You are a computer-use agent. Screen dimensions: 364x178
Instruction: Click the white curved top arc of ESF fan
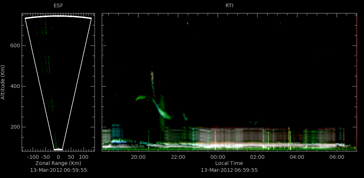[x=58, y=16]
